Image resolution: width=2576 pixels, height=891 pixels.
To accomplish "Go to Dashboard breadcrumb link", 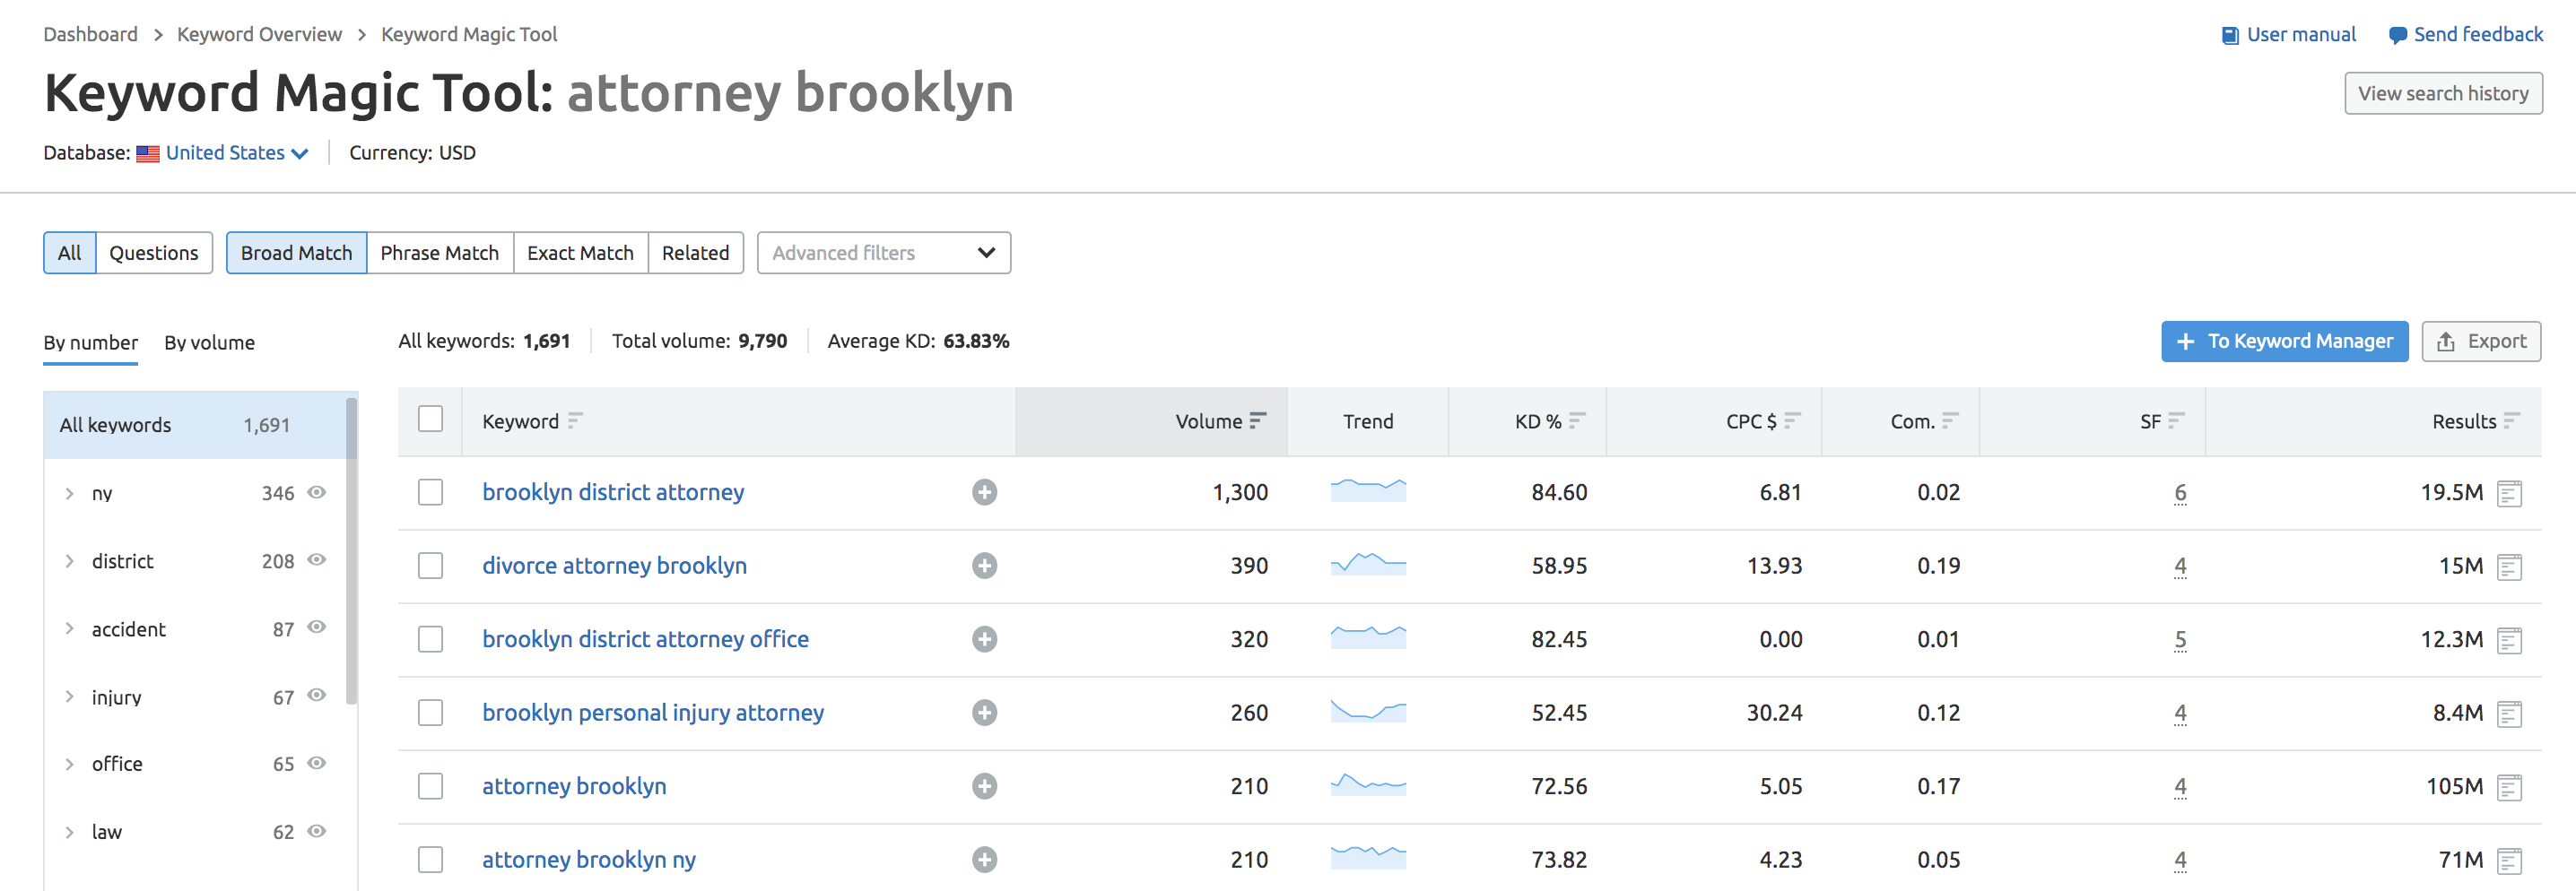I will pyautogui.click(x=90, y=34).
